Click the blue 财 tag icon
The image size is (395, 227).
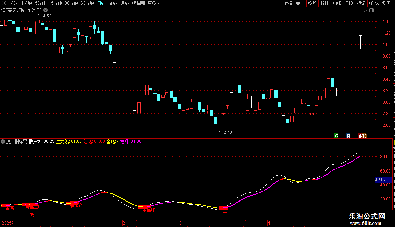tap(348, 136)
